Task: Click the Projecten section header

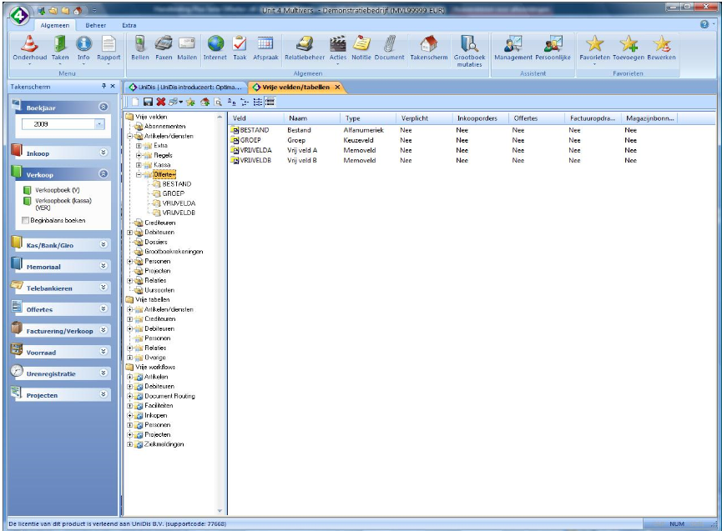Action: (60, 394)
